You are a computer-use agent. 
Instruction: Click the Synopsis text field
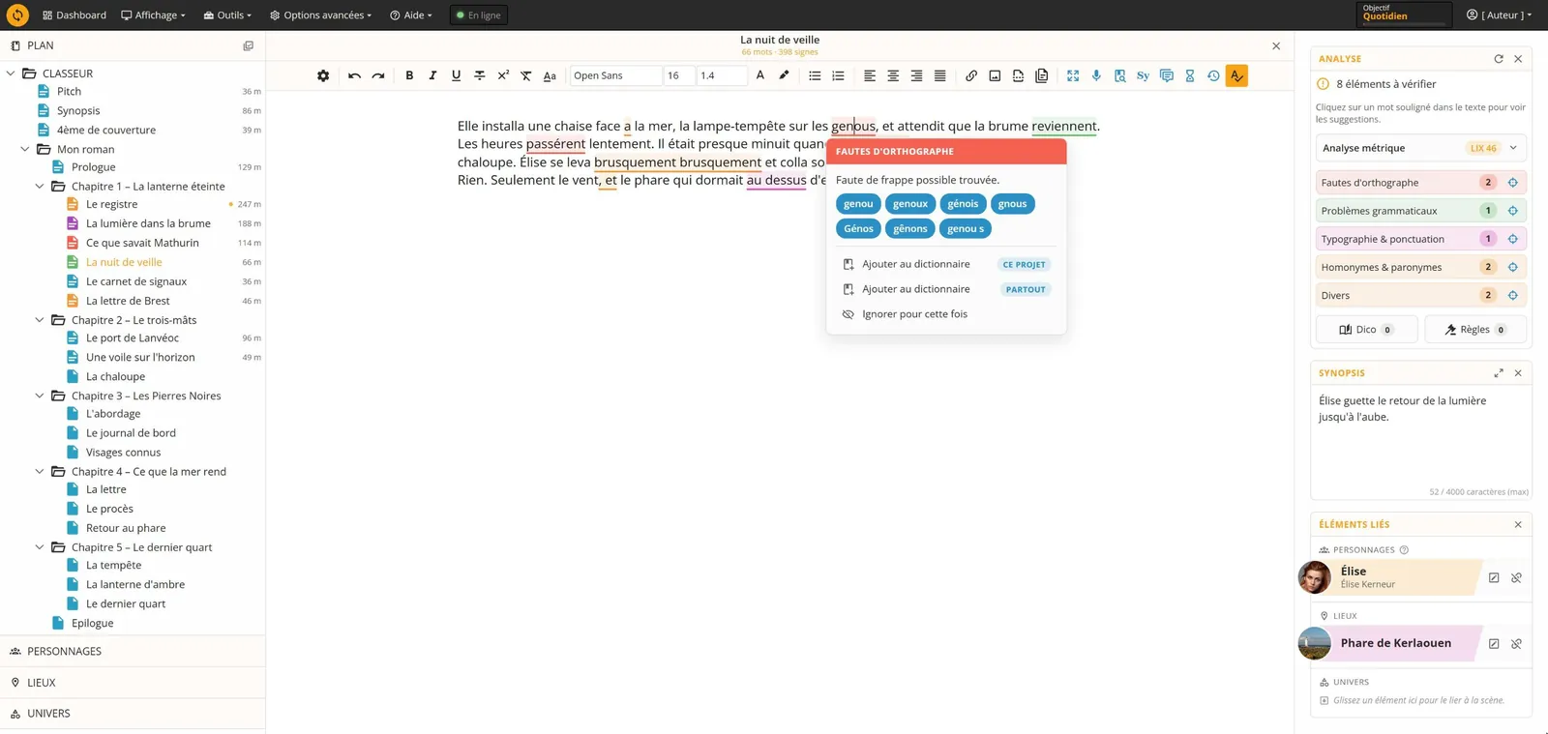(x=1420, y=435)
